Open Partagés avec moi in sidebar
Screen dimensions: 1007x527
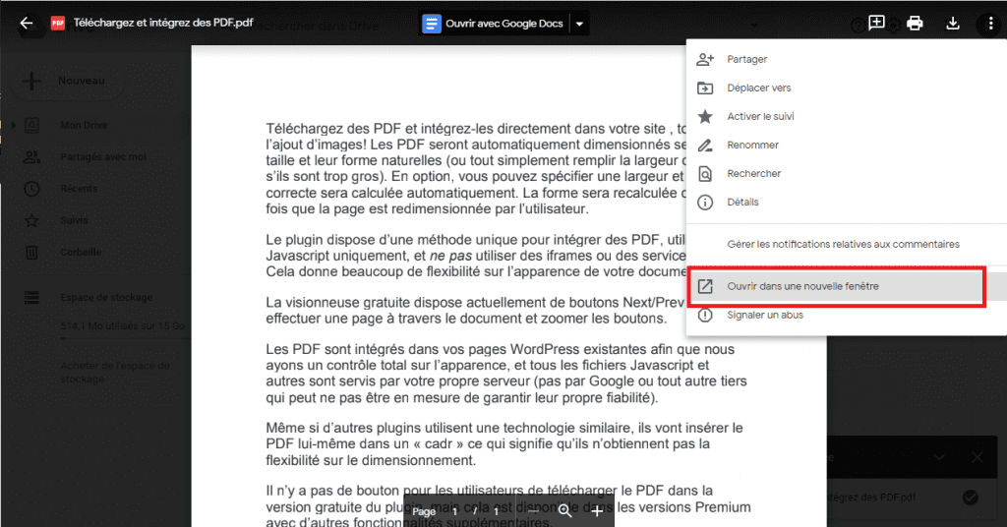pyautogui.click(x=103, y=156)
